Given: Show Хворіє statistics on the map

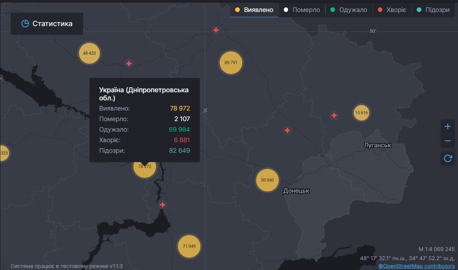Looking at the screenshot, I should coord(393,10).
